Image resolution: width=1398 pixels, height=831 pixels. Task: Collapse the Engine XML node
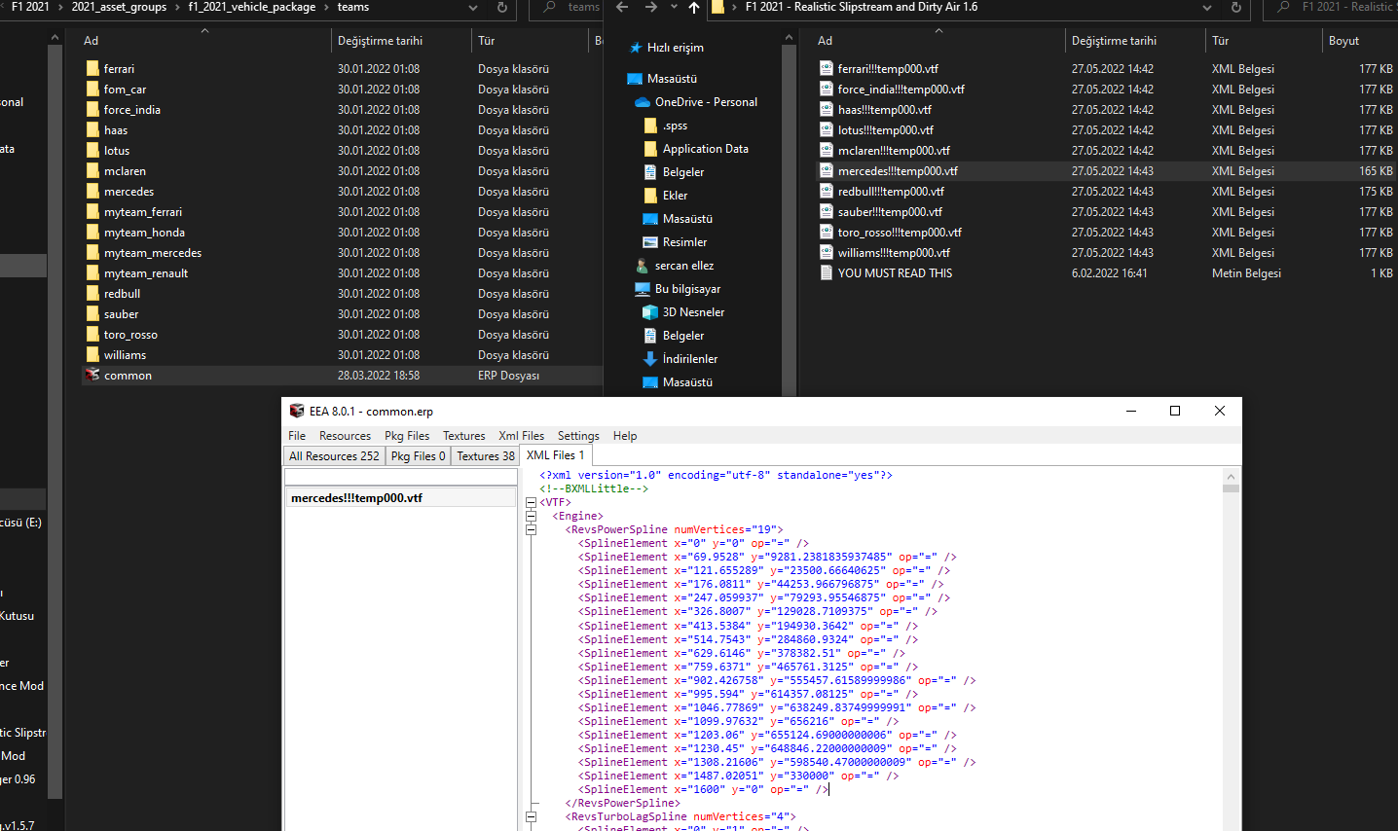(531, 517)
